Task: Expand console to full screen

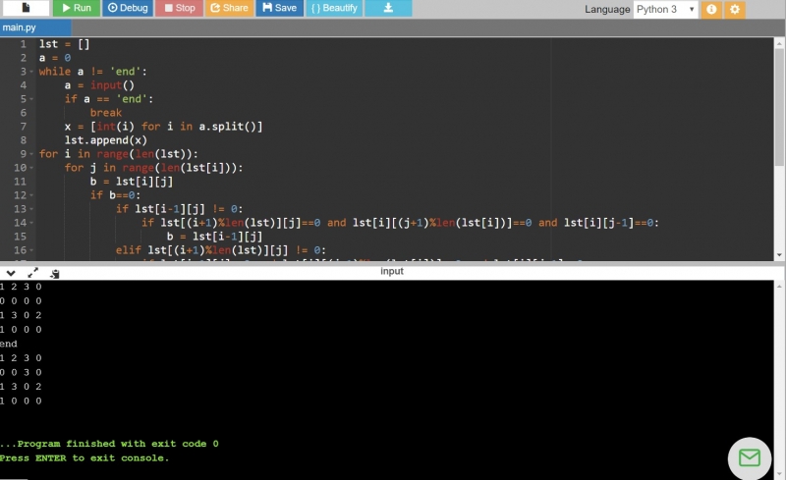Action: click(33, 273)
